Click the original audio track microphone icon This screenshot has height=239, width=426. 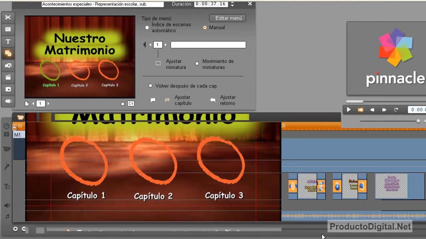pyautogui.click(x=7, y=167)
